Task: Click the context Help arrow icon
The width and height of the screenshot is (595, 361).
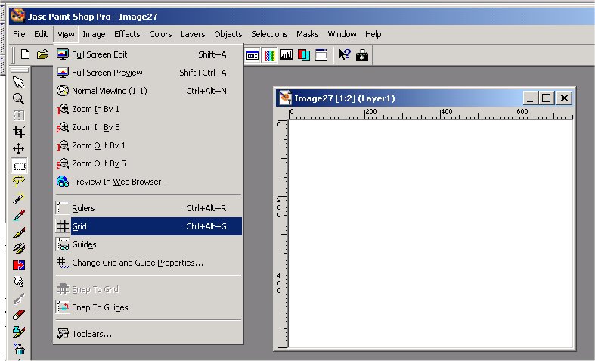Action: pos(344,54)
